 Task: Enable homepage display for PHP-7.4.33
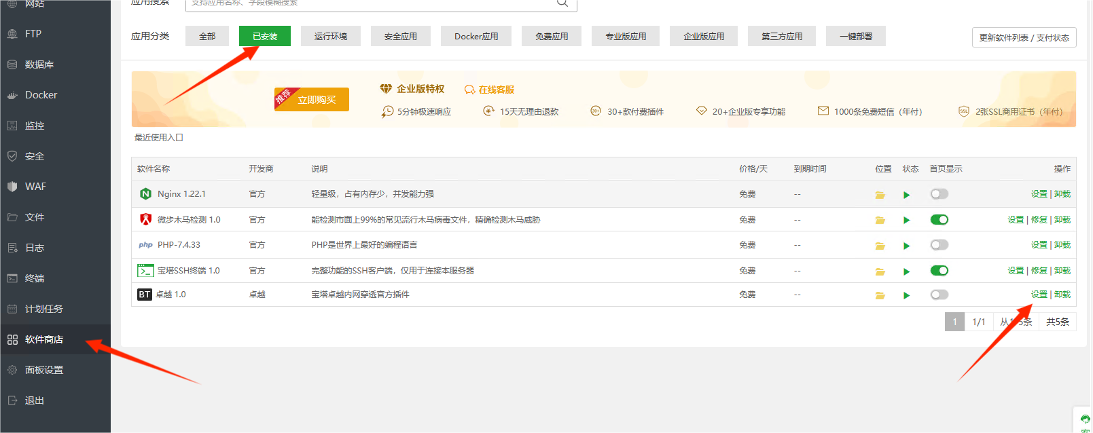point(939,244)
